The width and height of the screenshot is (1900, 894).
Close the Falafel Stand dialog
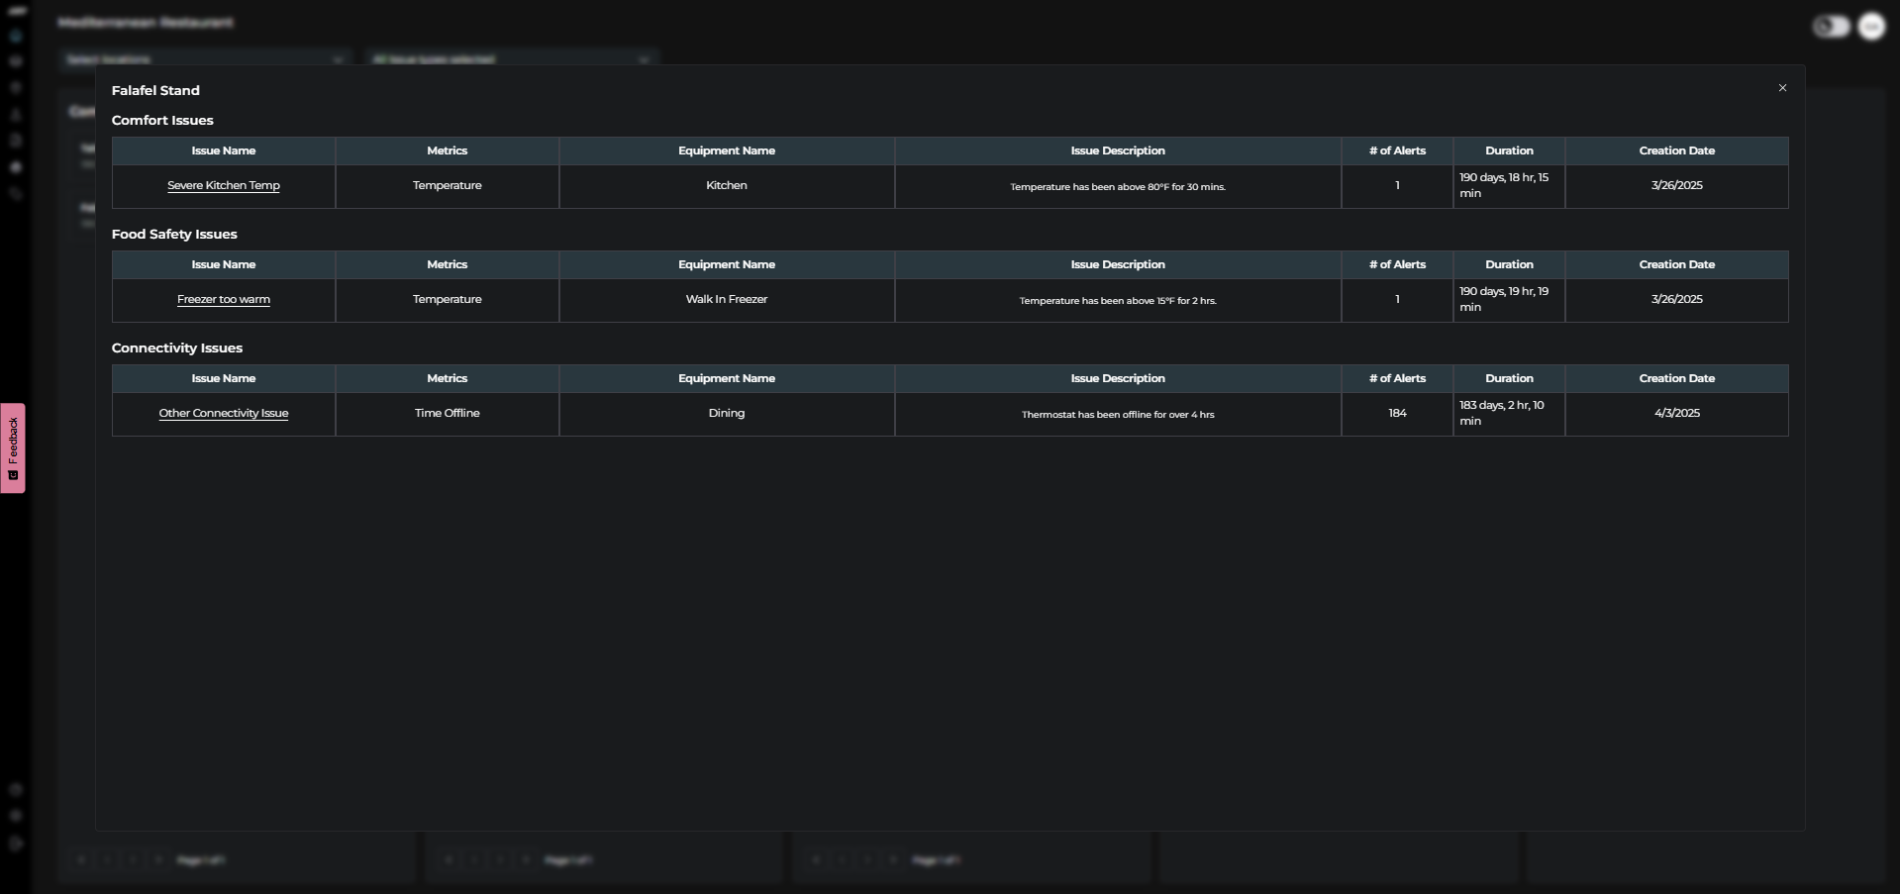(x=1782, y=88)
